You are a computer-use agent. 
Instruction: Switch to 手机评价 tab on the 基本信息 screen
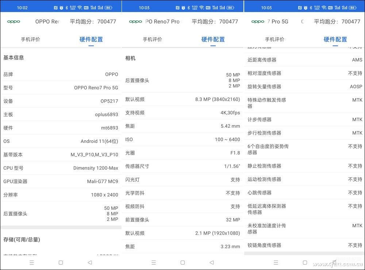31,39
